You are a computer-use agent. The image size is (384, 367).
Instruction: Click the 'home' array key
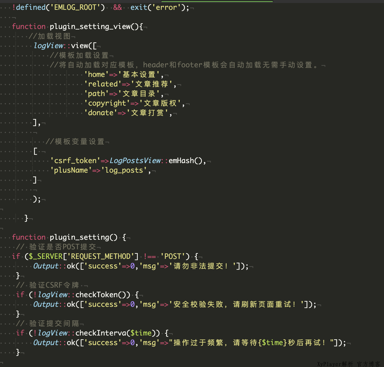(96, 74)
